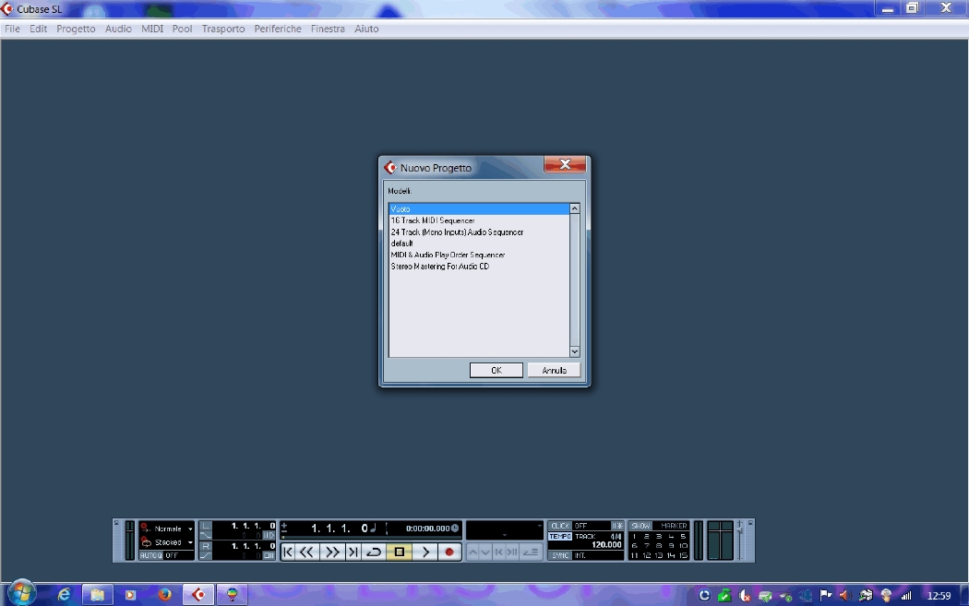Open Internet Explorer from the taskbar

[64, 594]
